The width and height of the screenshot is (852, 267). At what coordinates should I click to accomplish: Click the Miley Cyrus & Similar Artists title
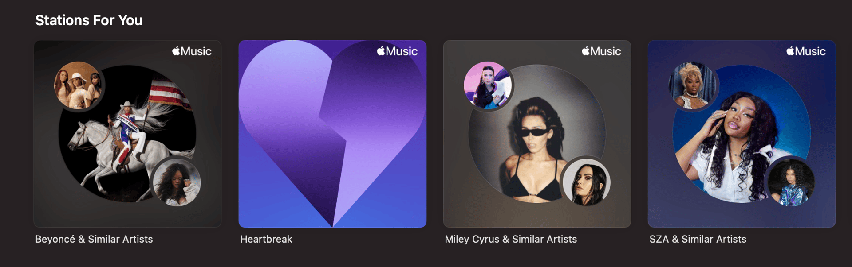(x=511, y=239)
